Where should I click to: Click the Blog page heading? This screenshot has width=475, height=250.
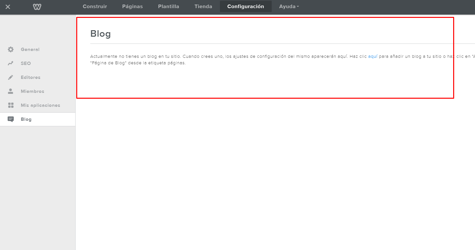click(100, 33)
